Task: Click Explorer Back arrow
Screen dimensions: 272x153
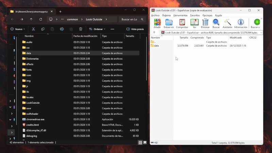Action: point(12,19)
